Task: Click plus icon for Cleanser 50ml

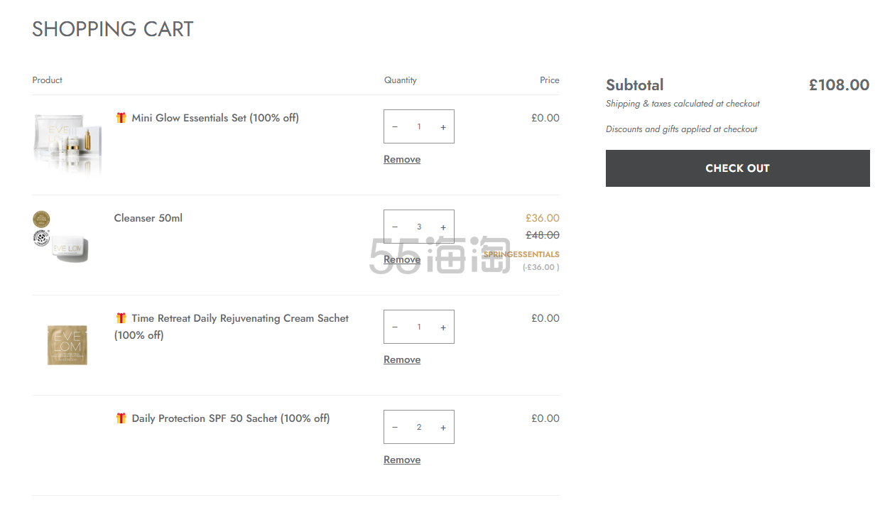Action: click(x=443, y=227)
